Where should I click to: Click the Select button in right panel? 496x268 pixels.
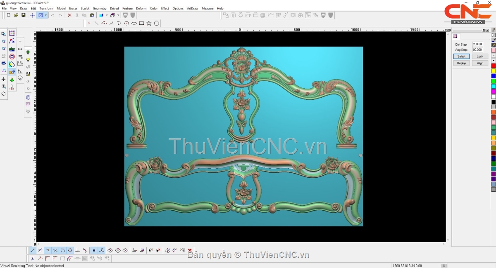point(461,56)
